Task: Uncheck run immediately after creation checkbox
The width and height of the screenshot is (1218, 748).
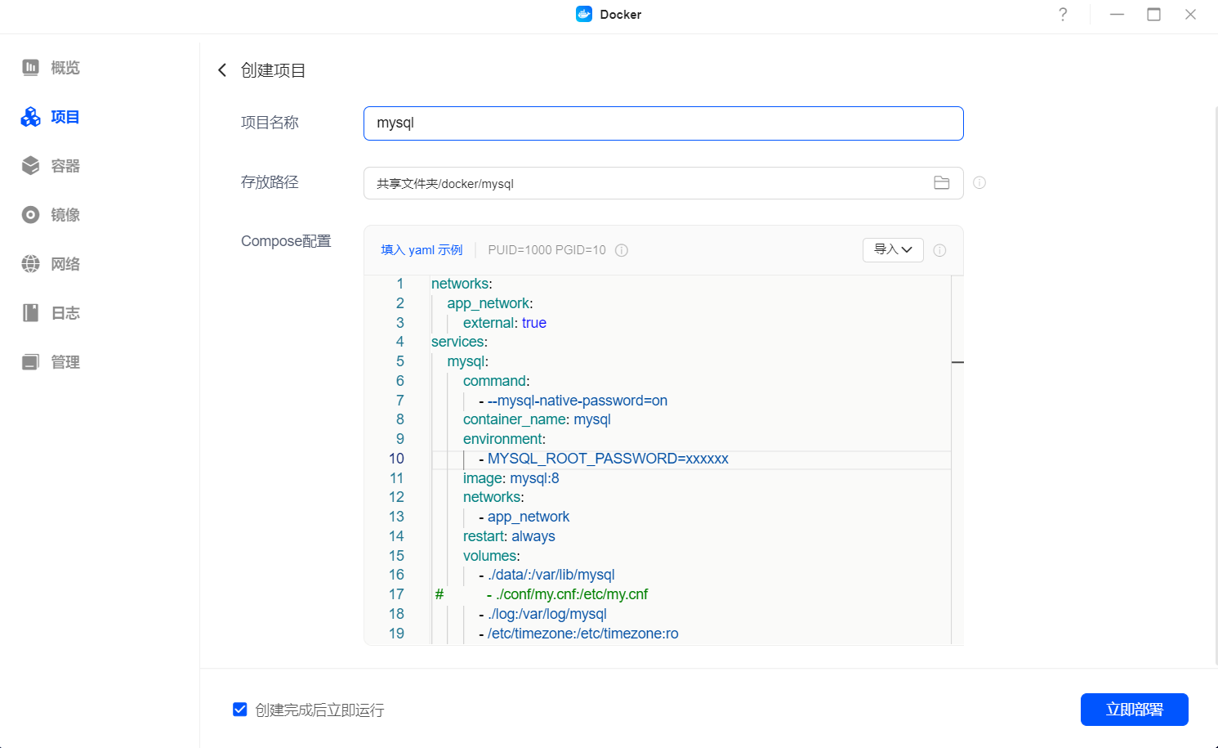Action: (240, 710)
